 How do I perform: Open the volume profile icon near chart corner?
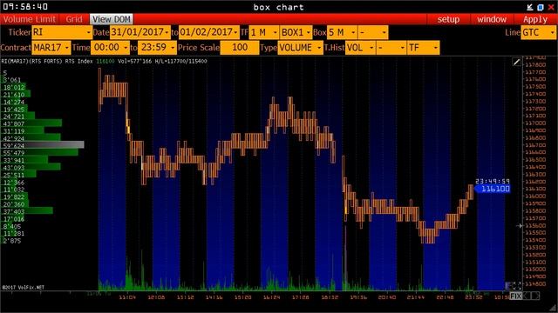509,285
